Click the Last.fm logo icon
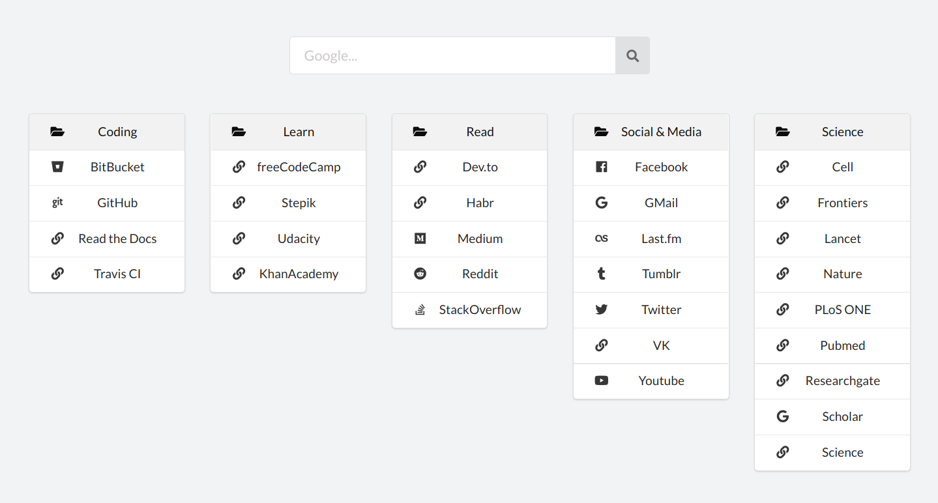The height and width of the screenshot is (503, 938). click(601, 238)
